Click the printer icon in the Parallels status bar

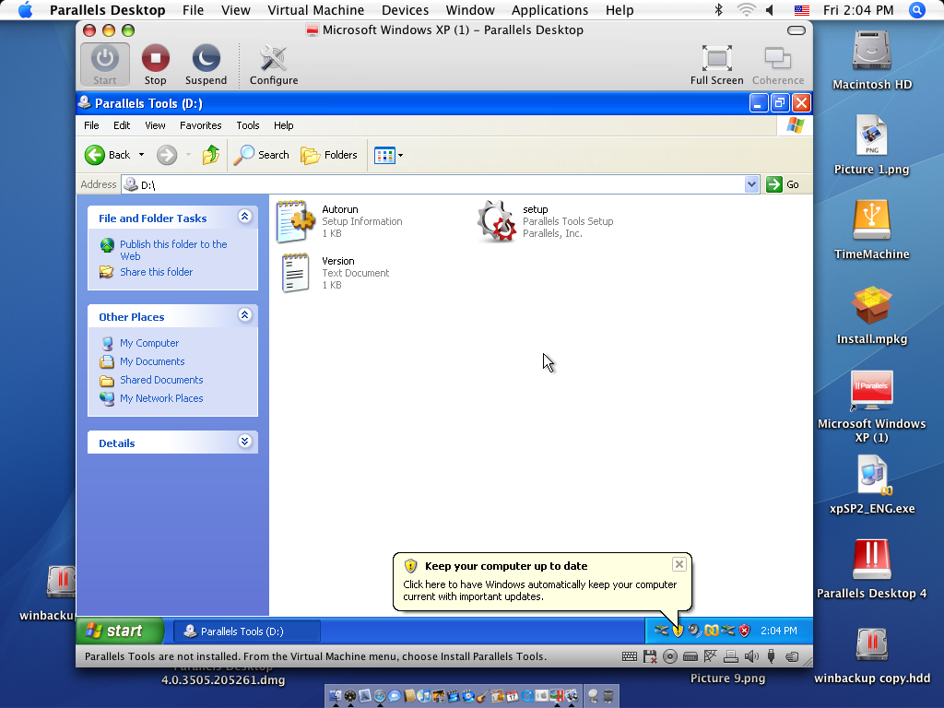tap(731, 656)
